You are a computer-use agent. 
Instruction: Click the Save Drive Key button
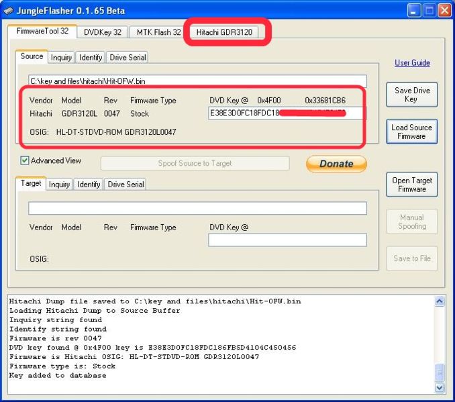pos(412,95)
